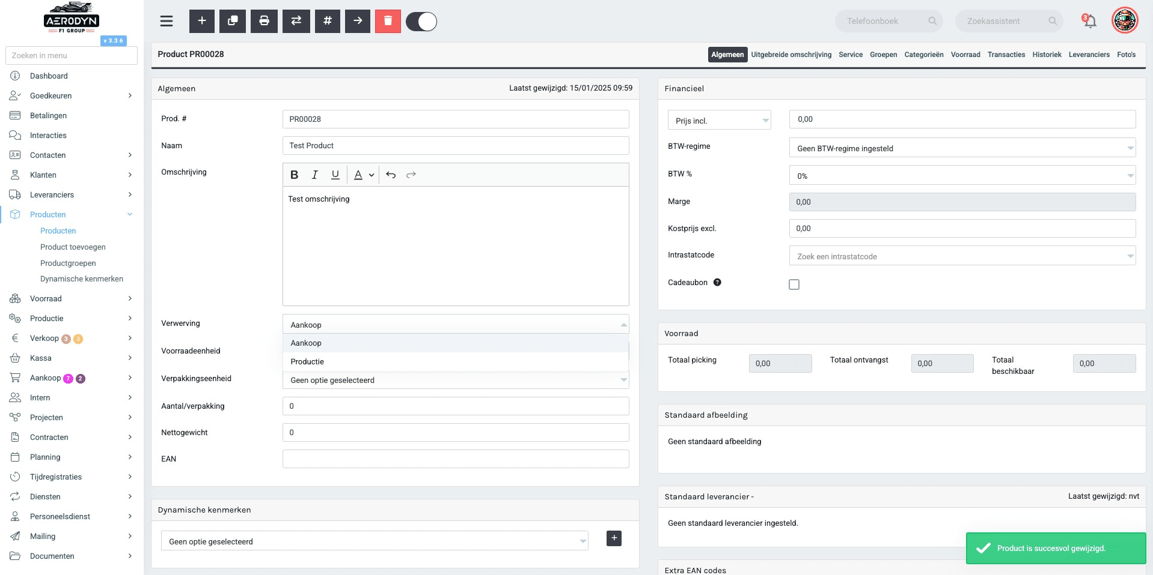This screenshot has height=575, width=1153.
Task: Open the Intrastatcode search dropdown
Action: point(962,256)
